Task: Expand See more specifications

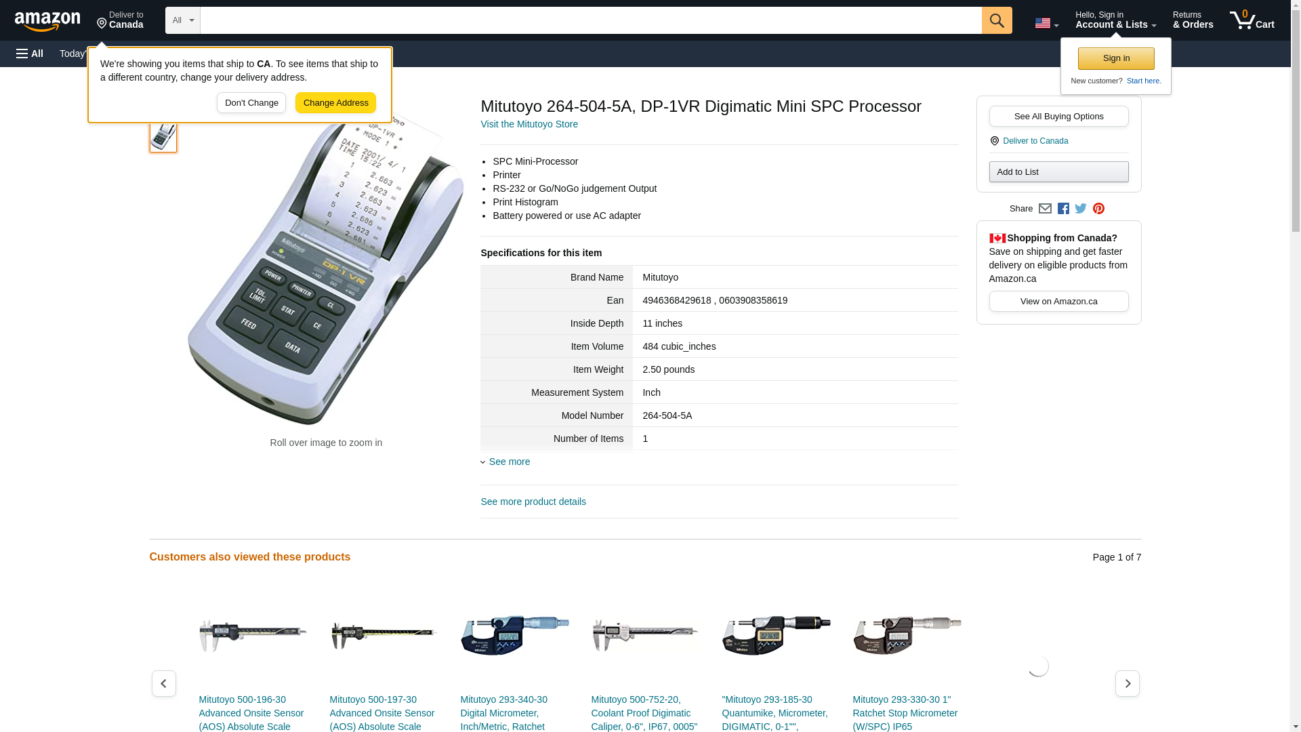Action: pos(509,462)
